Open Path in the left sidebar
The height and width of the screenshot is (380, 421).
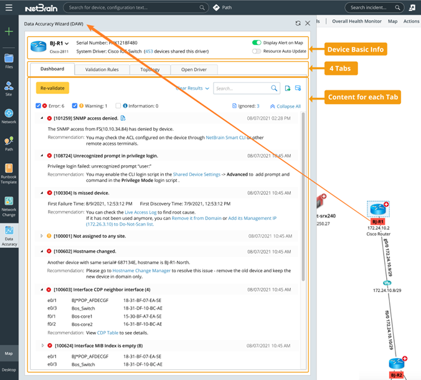9,144
